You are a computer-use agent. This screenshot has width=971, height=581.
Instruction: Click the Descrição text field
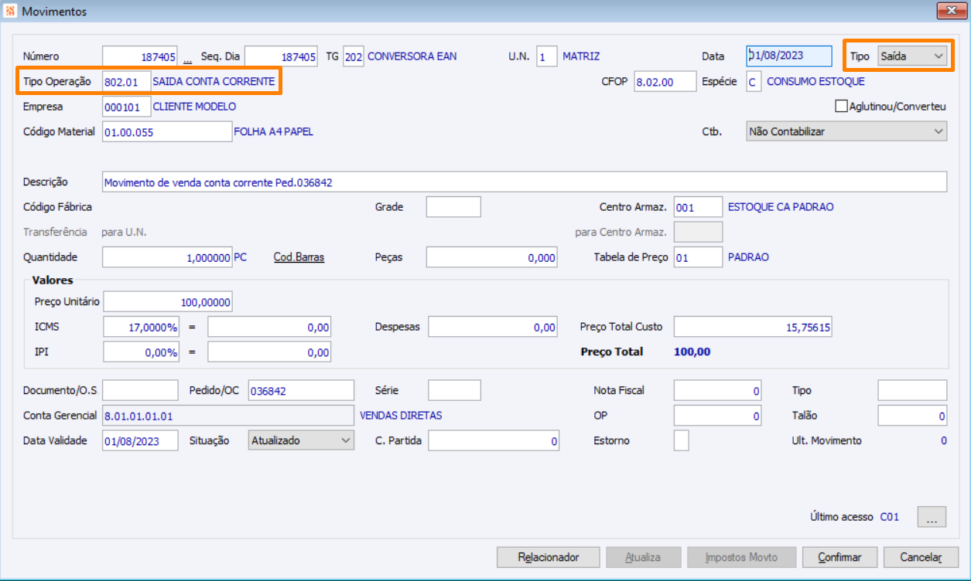click(x=525, y=182)
